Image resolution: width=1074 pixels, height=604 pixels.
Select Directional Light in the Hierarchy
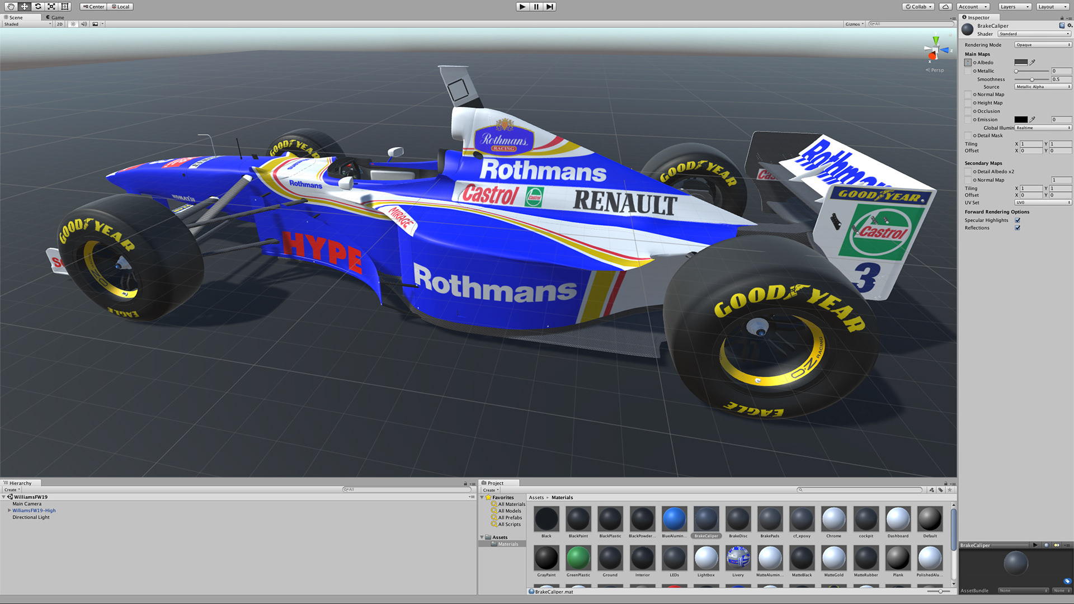[x=31, y=517]
